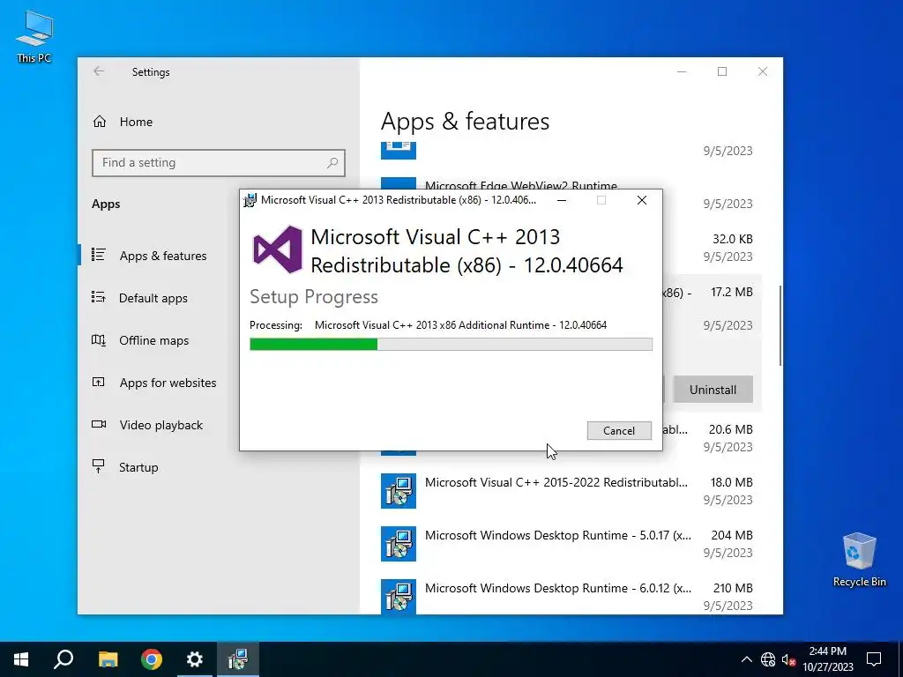Image resolution: width=903 pixels, height=677 pixels.
Task: Launch Google Chrome from taskbar
Action: point(152,659)
